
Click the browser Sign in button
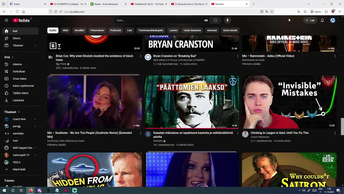click(316, 12)
